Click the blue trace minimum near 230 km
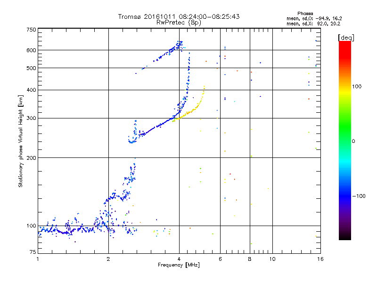 point(131,142)
